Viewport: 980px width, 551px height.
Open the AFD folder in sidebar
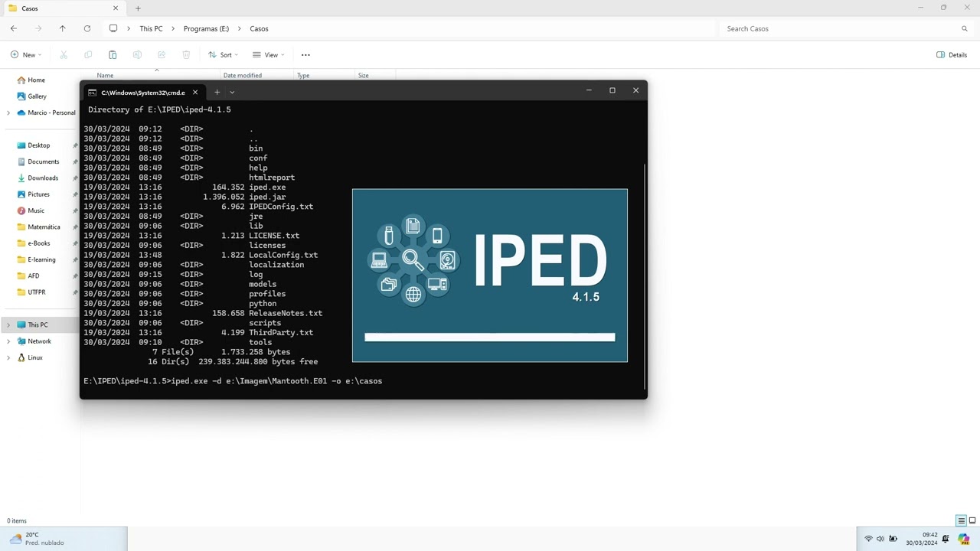click(34, 276)
